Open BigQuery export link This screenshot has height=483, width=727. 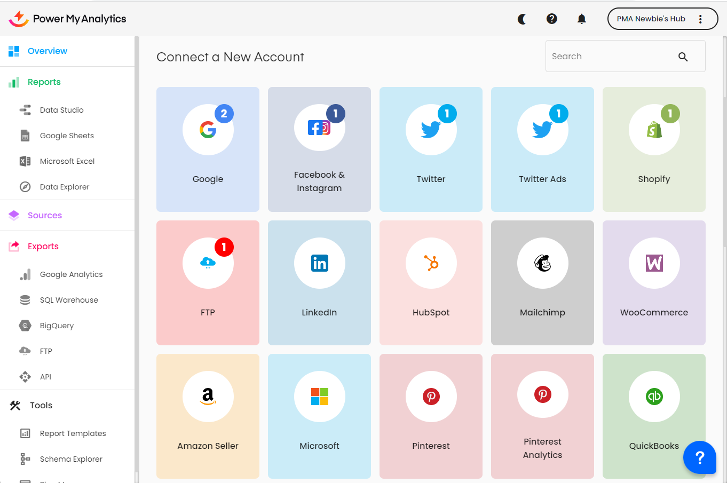[57, 326]
